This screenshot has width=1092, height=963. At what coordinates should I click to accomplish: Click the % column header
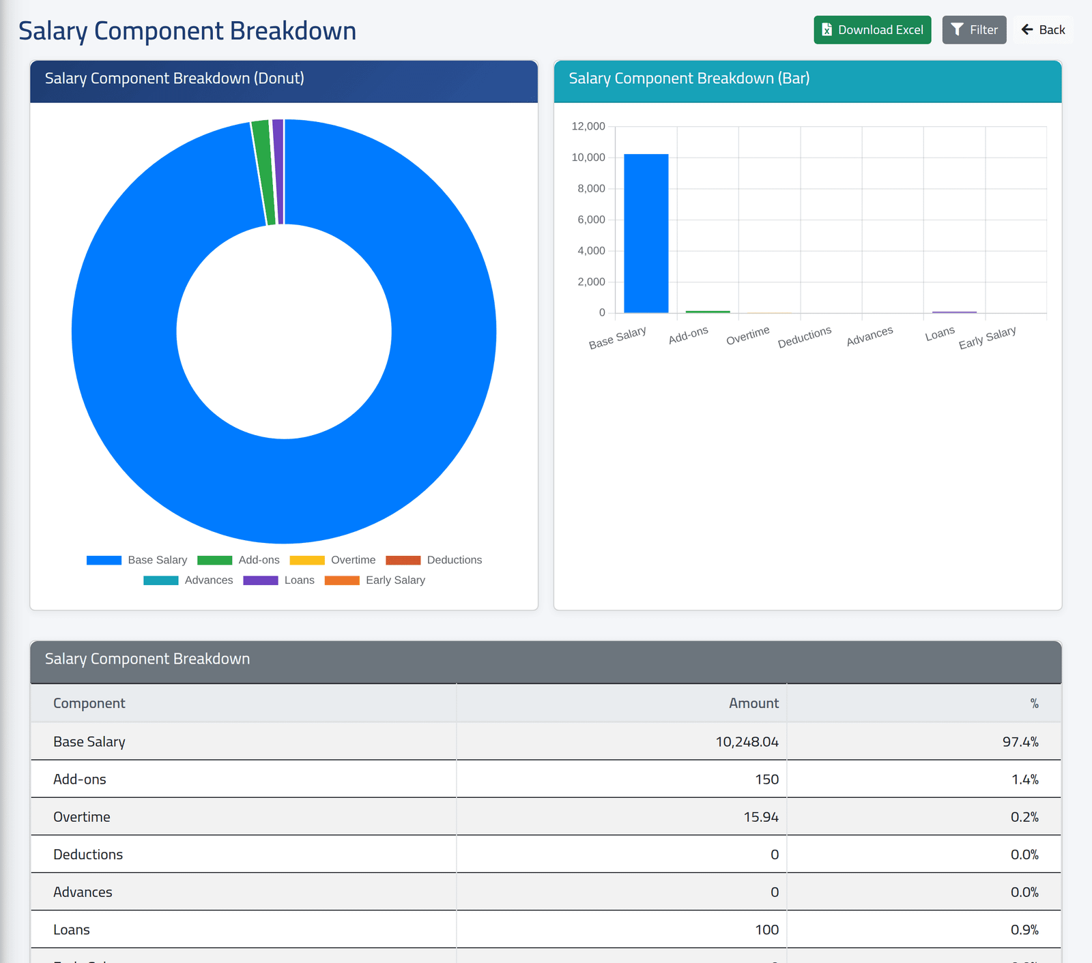coord(924,703)
